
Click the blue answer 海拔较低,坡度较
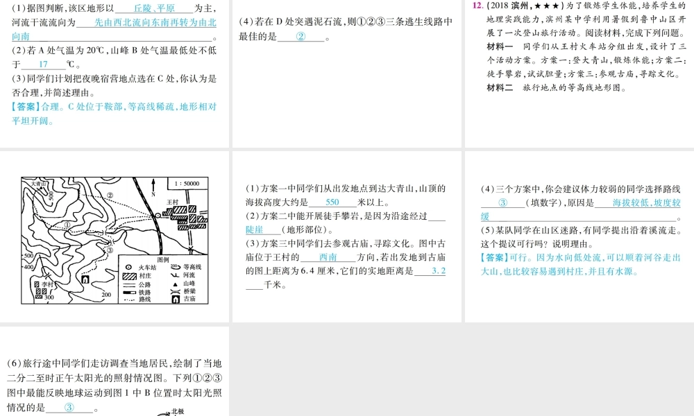pos(647,202)
